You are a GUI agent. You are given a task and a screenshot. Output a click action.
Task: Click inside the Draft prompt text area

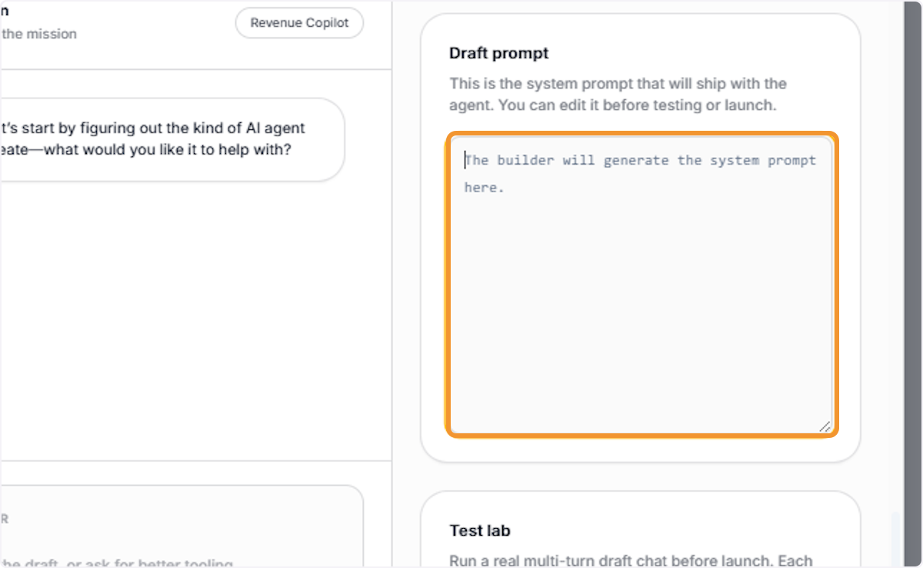click(641, 285)
